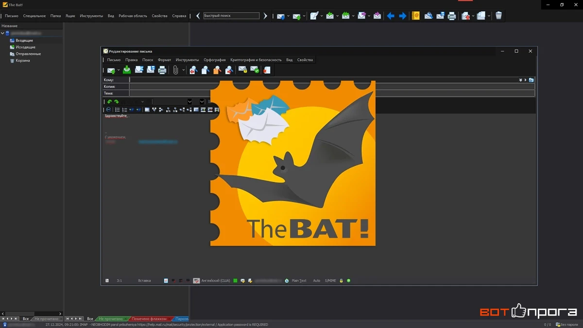Screen dimensions: 583x328
Task: Click the Plain Text format label in status bar
Action: click(x=299, y=281)
